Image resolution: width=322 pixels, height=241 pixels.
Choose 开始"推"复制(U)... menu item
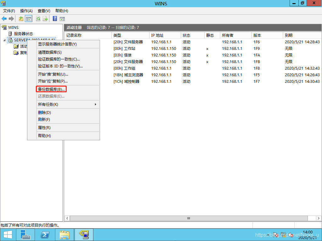64,74
